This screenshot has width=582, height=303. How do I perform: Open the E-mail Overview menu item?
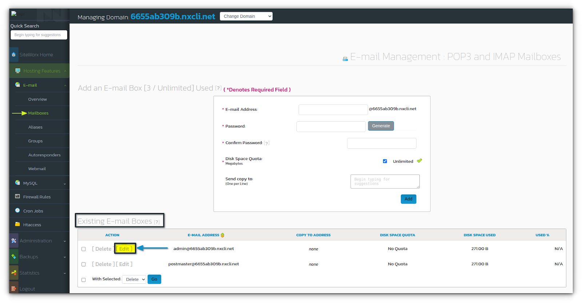(37, 99)
